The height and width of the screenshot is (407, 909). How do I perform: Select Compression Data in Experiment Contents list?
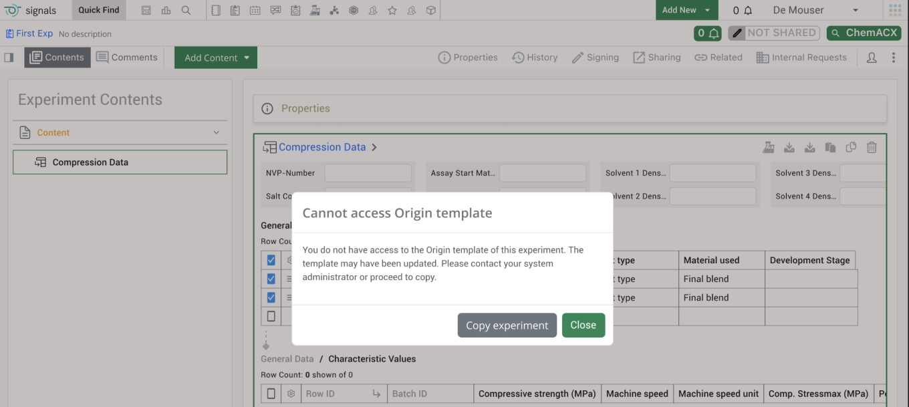(x=120, y=162)
